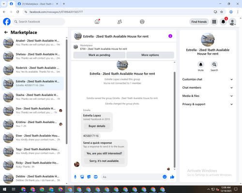This screenshot has height=193, width=242.
Task: Send 'Sorry, it's not available.' response
Action: pyautogui.click(x=104, y=161)
